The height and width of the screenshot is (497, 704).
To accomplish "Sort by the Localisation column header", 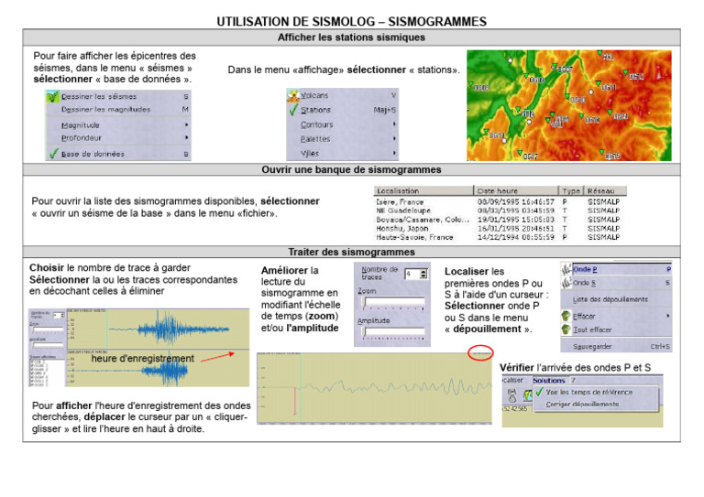I will (x=423, y=190).
